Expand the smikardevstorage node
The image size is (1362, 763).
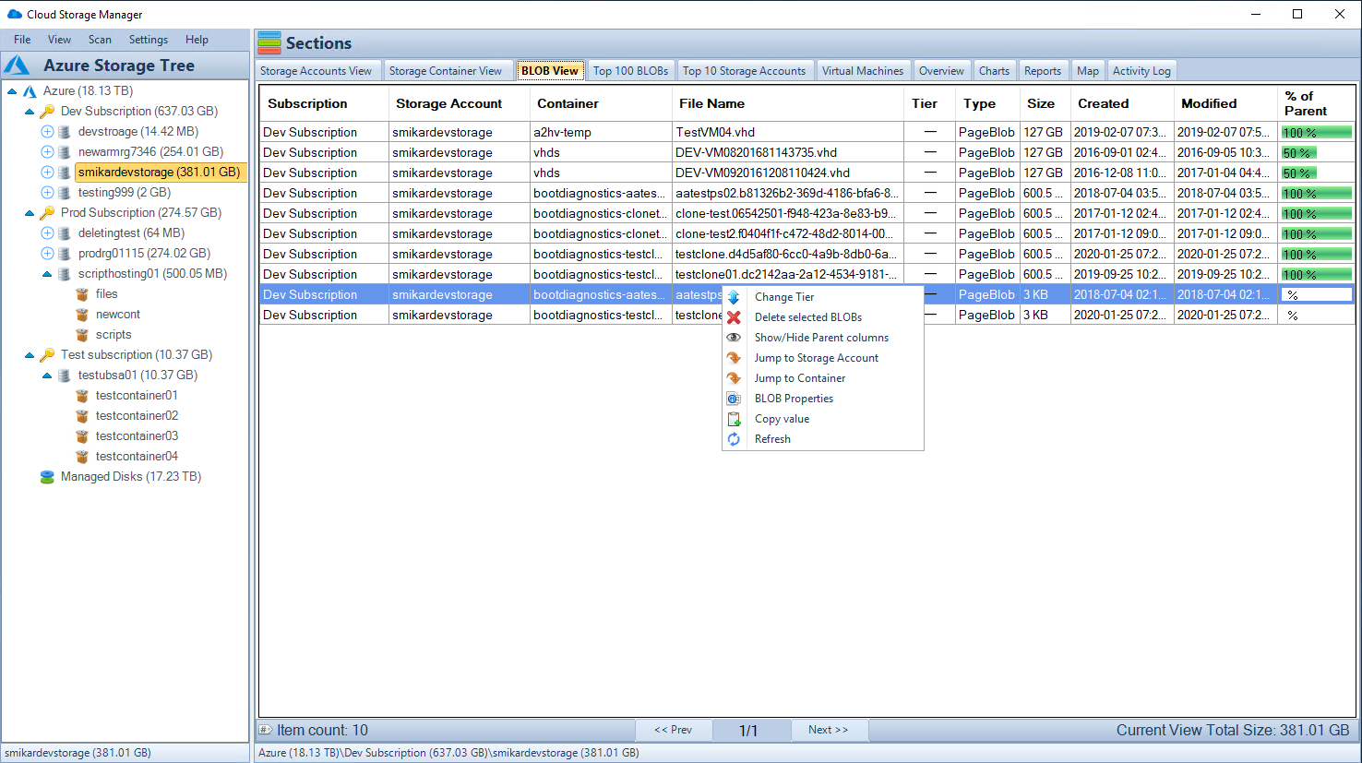coord(47,173)
